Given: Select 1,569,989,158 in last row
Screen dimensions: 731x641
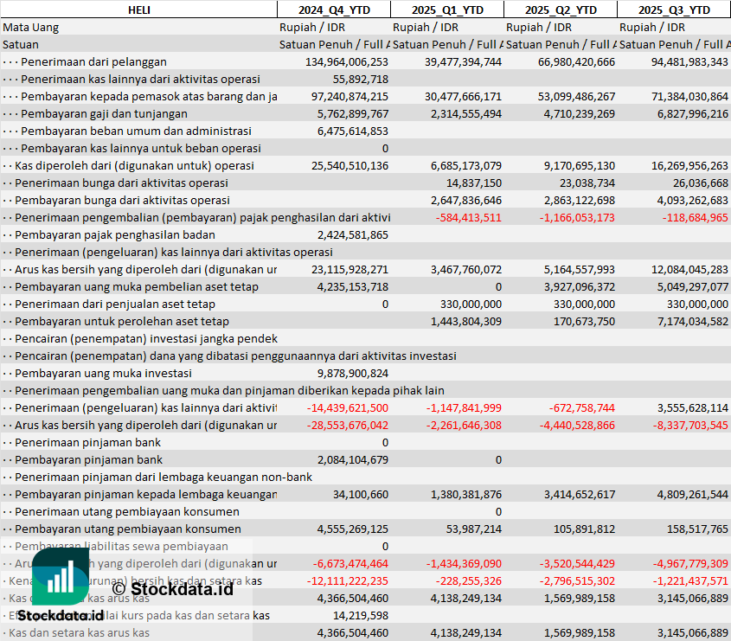Looking at the screenshot, I should 580,632.
